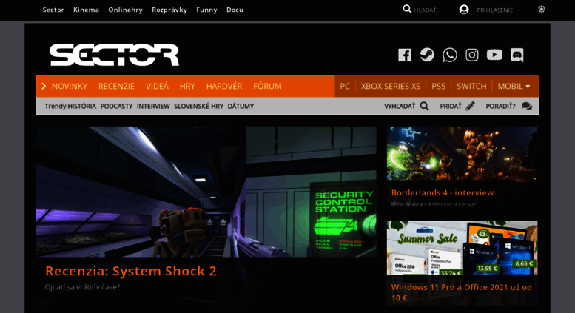Click the user account avatar icon
Screen dimensions: 575x313
(x=464, y=10)
